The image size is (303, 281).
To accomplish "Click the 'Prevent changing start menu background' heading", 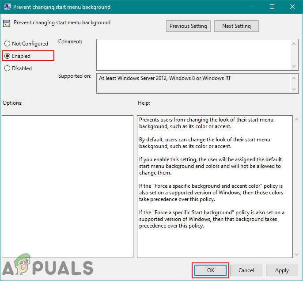I will 62,23.
